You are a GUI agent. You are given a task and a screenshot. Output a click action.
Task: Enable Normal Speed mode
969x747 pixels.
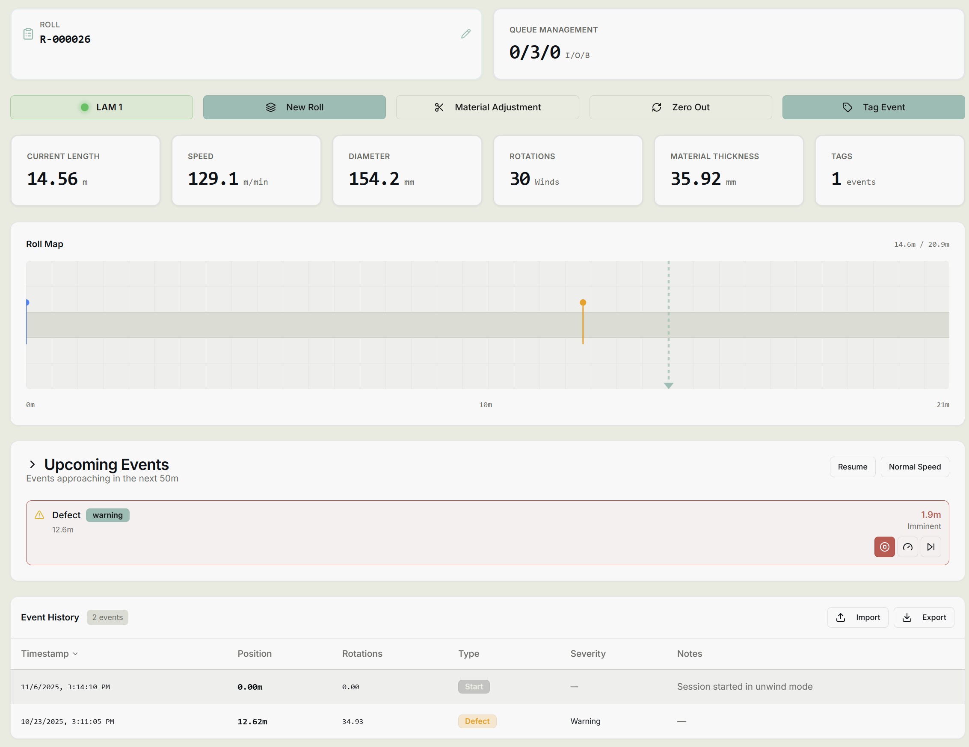tap(914, 467)
